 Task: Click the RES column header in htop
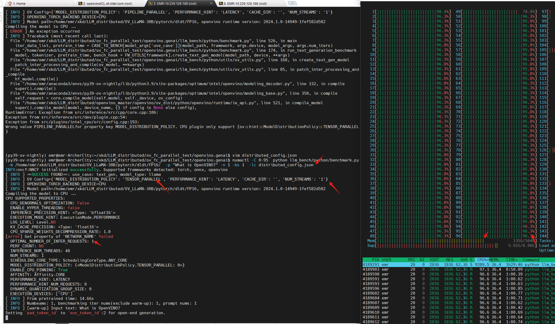click(x=450, y=260)
